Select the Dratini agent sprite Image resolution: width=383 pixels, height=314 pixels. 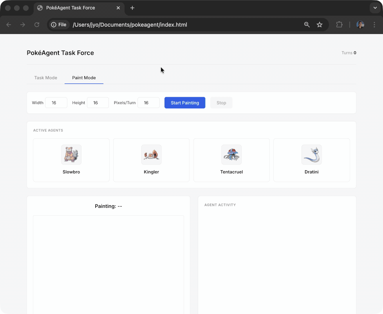(311, 155)
